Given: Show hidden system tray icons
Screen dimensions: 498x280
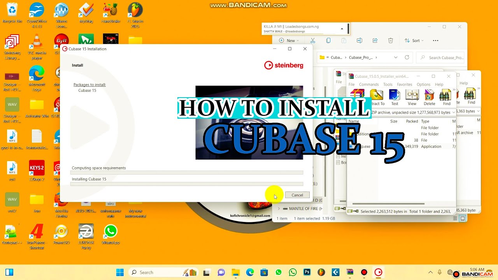Looking at the screenshot, I should pos(430,272).
